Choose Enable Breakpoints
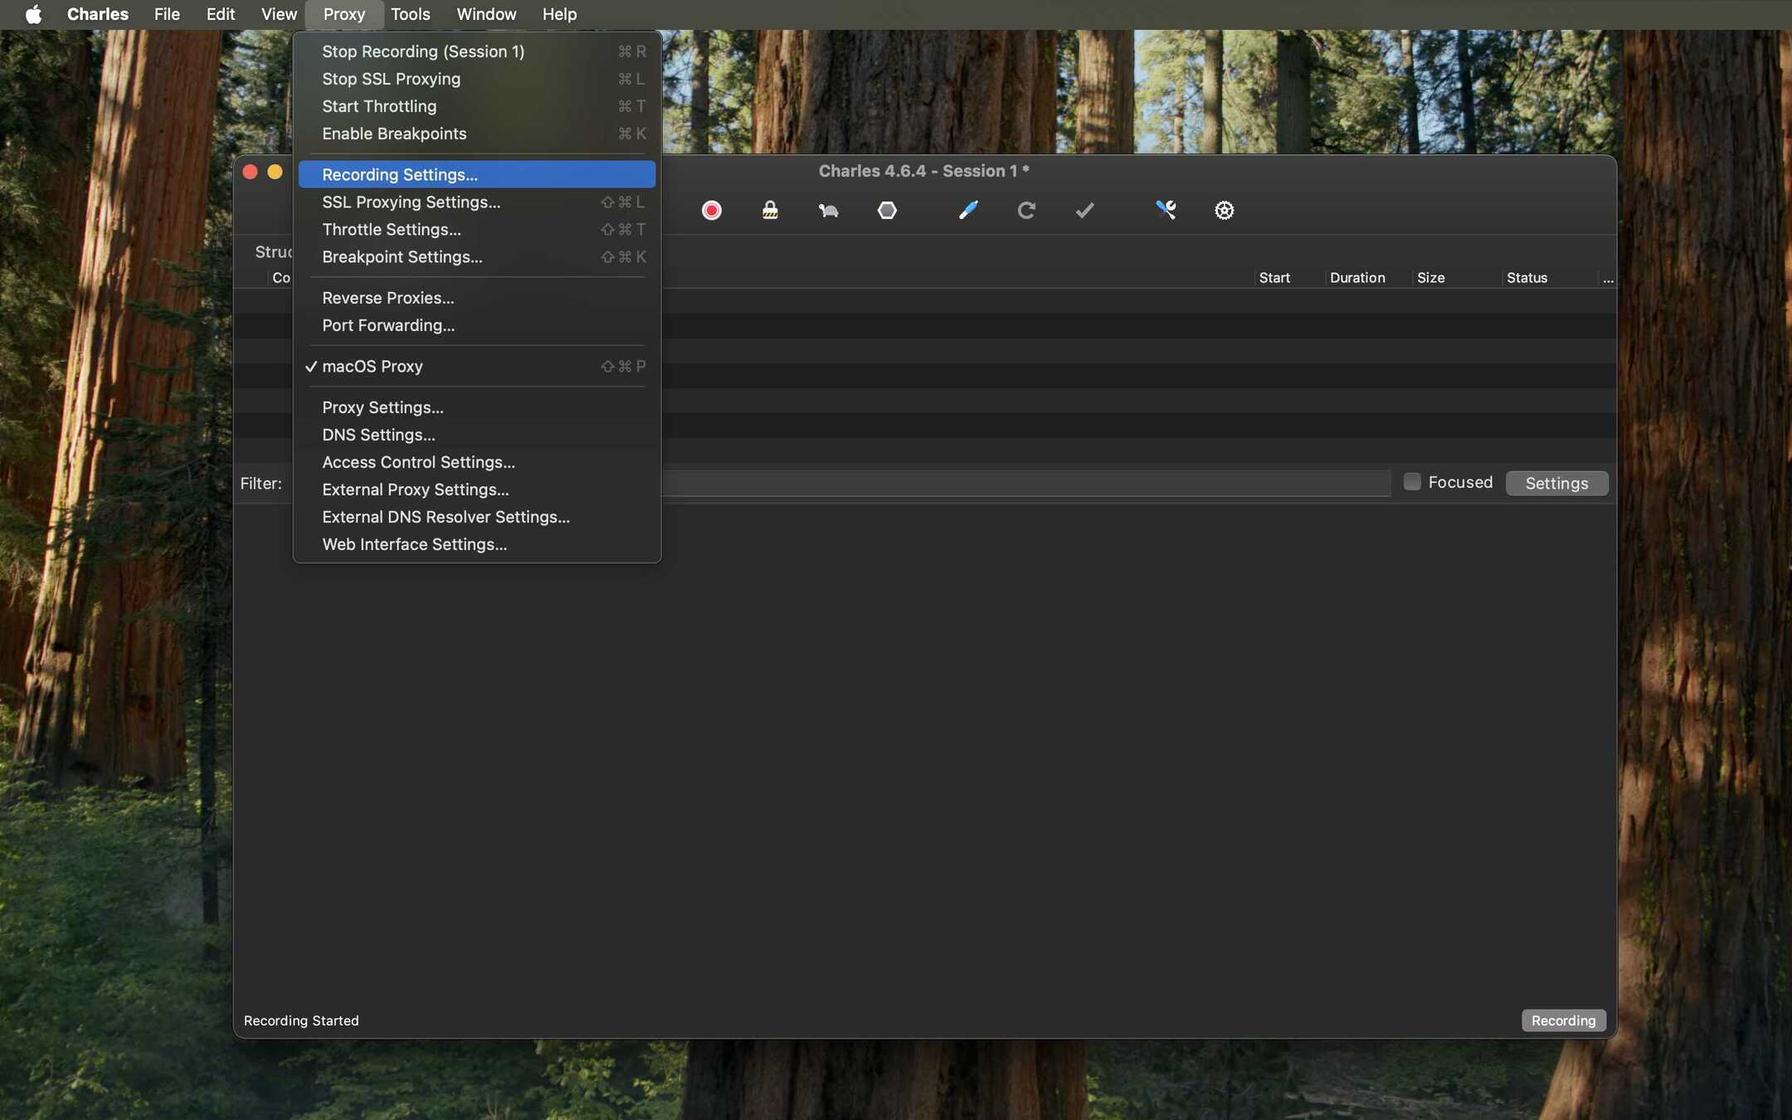 coord(477,134)
